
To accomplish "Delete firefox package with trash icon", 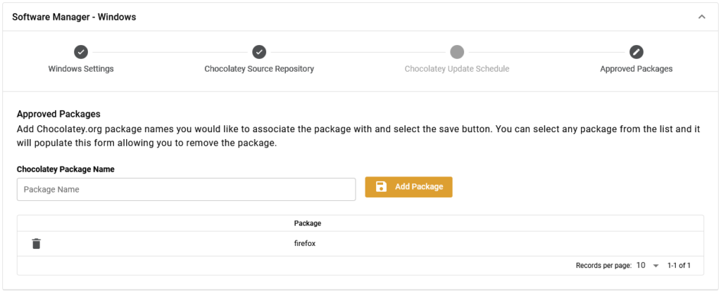I will pos(37,244).
